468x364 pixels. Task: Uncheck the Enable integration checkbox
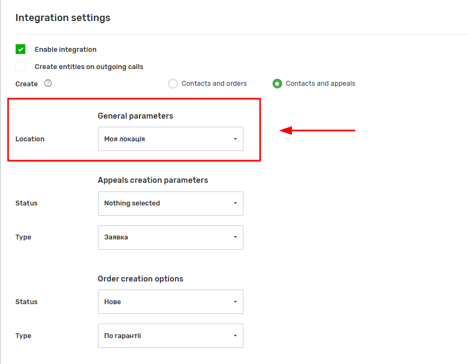coord(20,49)
